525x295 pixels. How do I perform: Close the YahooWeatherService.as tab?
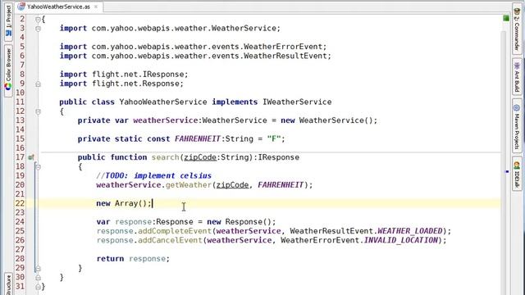pos(96,7)
